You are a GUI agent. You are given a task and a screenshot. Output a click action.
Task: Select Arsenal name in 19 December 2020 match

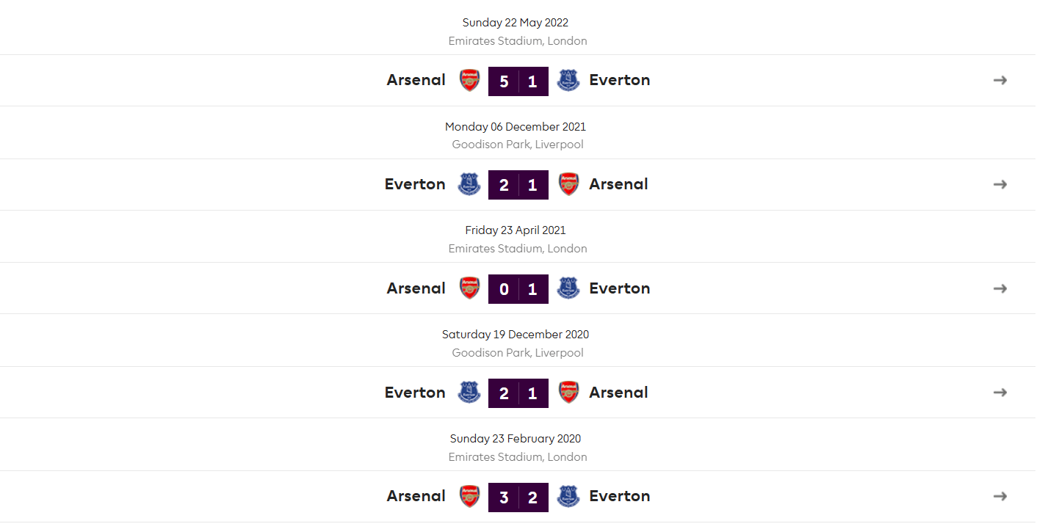click(619, 393)
